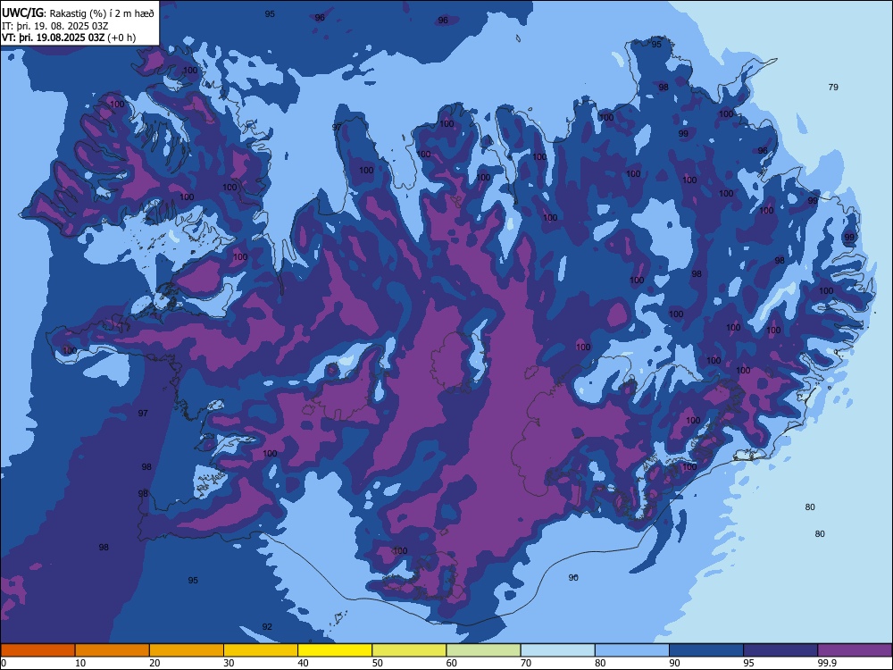Select the dark blue 90–95 legend swatch
This screenshot has width=893, height=670.
706,650
